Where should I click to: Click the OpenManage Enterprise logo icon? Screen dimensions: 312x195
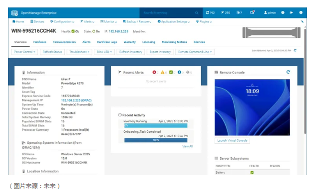(14, 13)
